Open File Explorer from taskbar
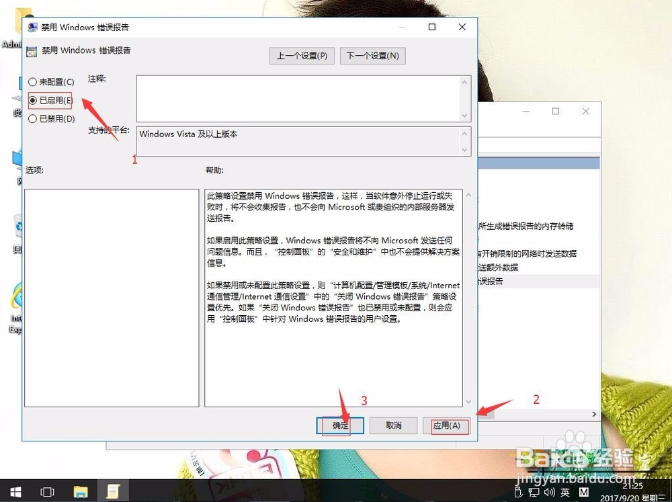 tap(80, 491)
